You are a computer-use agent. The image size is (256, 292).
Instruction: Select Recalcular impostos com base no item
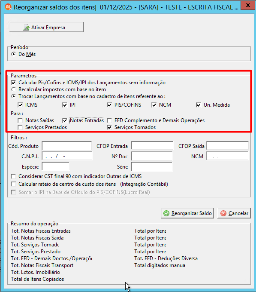[x=14, y=89]
